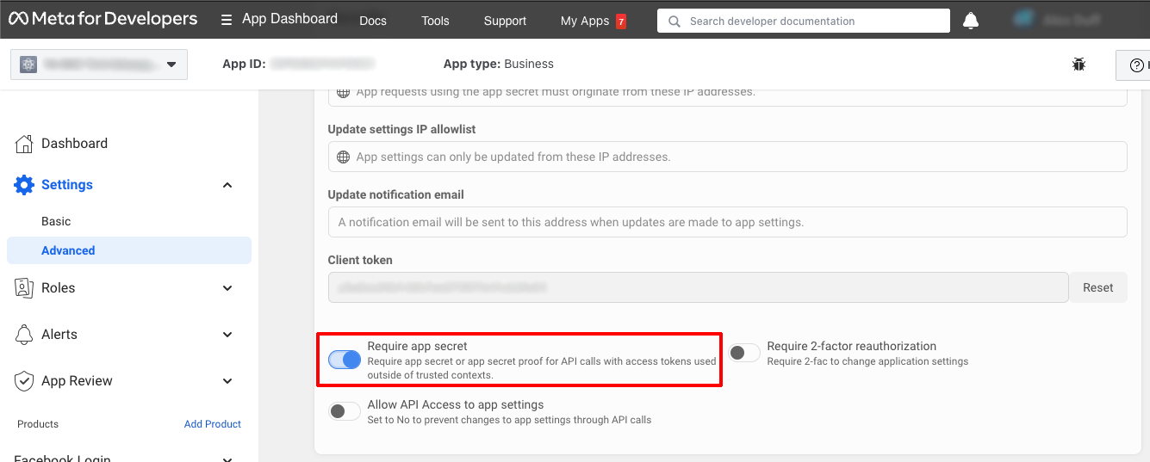
Task: Collapse the Settings section chevron
Action: tap(227, 185)
